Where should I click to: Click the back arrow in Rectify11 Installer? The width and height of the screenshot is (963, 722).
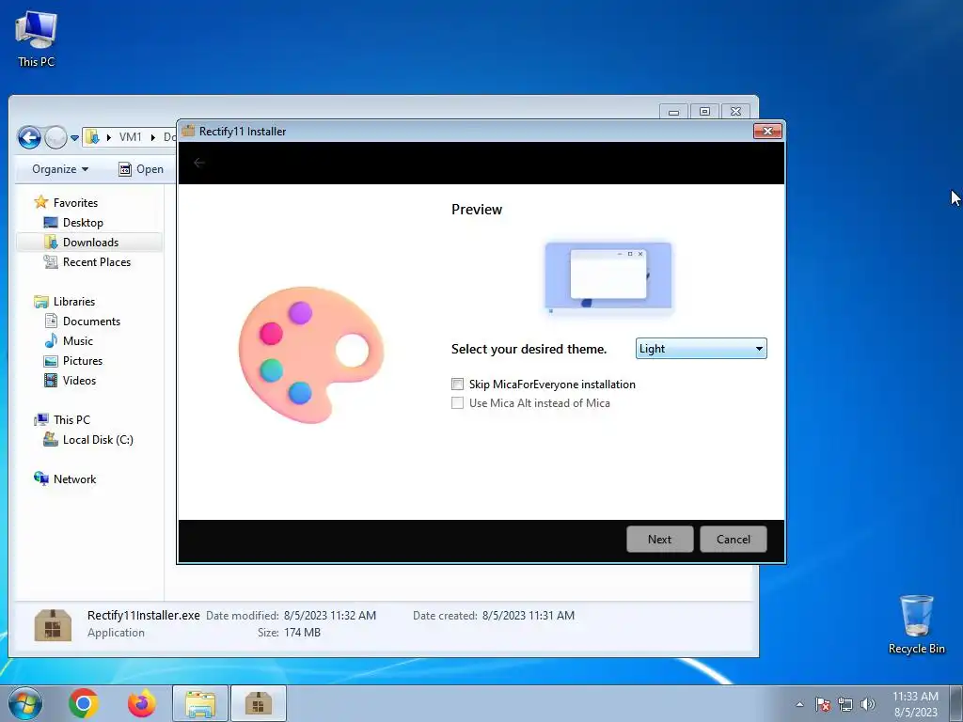(199, 163)
